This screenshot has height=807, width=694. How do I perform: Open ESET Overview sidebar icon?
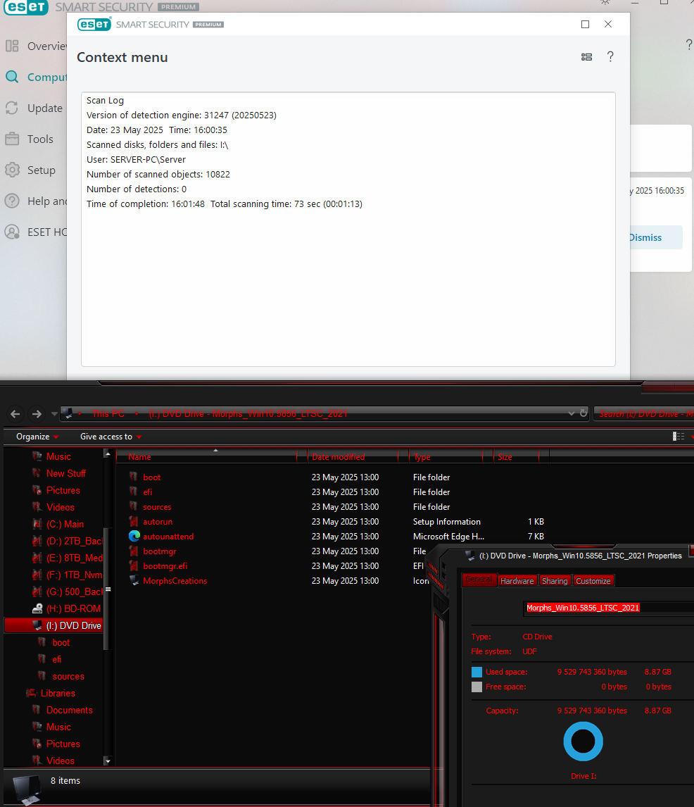[12, 46]
